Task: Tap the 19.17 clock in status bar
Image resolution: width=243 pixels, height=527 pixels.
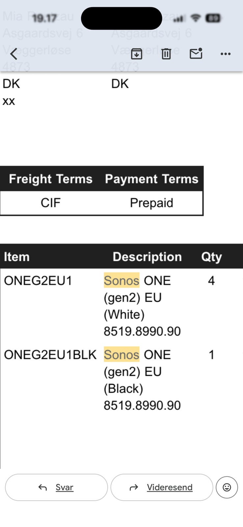Action: tap(44, 18)
